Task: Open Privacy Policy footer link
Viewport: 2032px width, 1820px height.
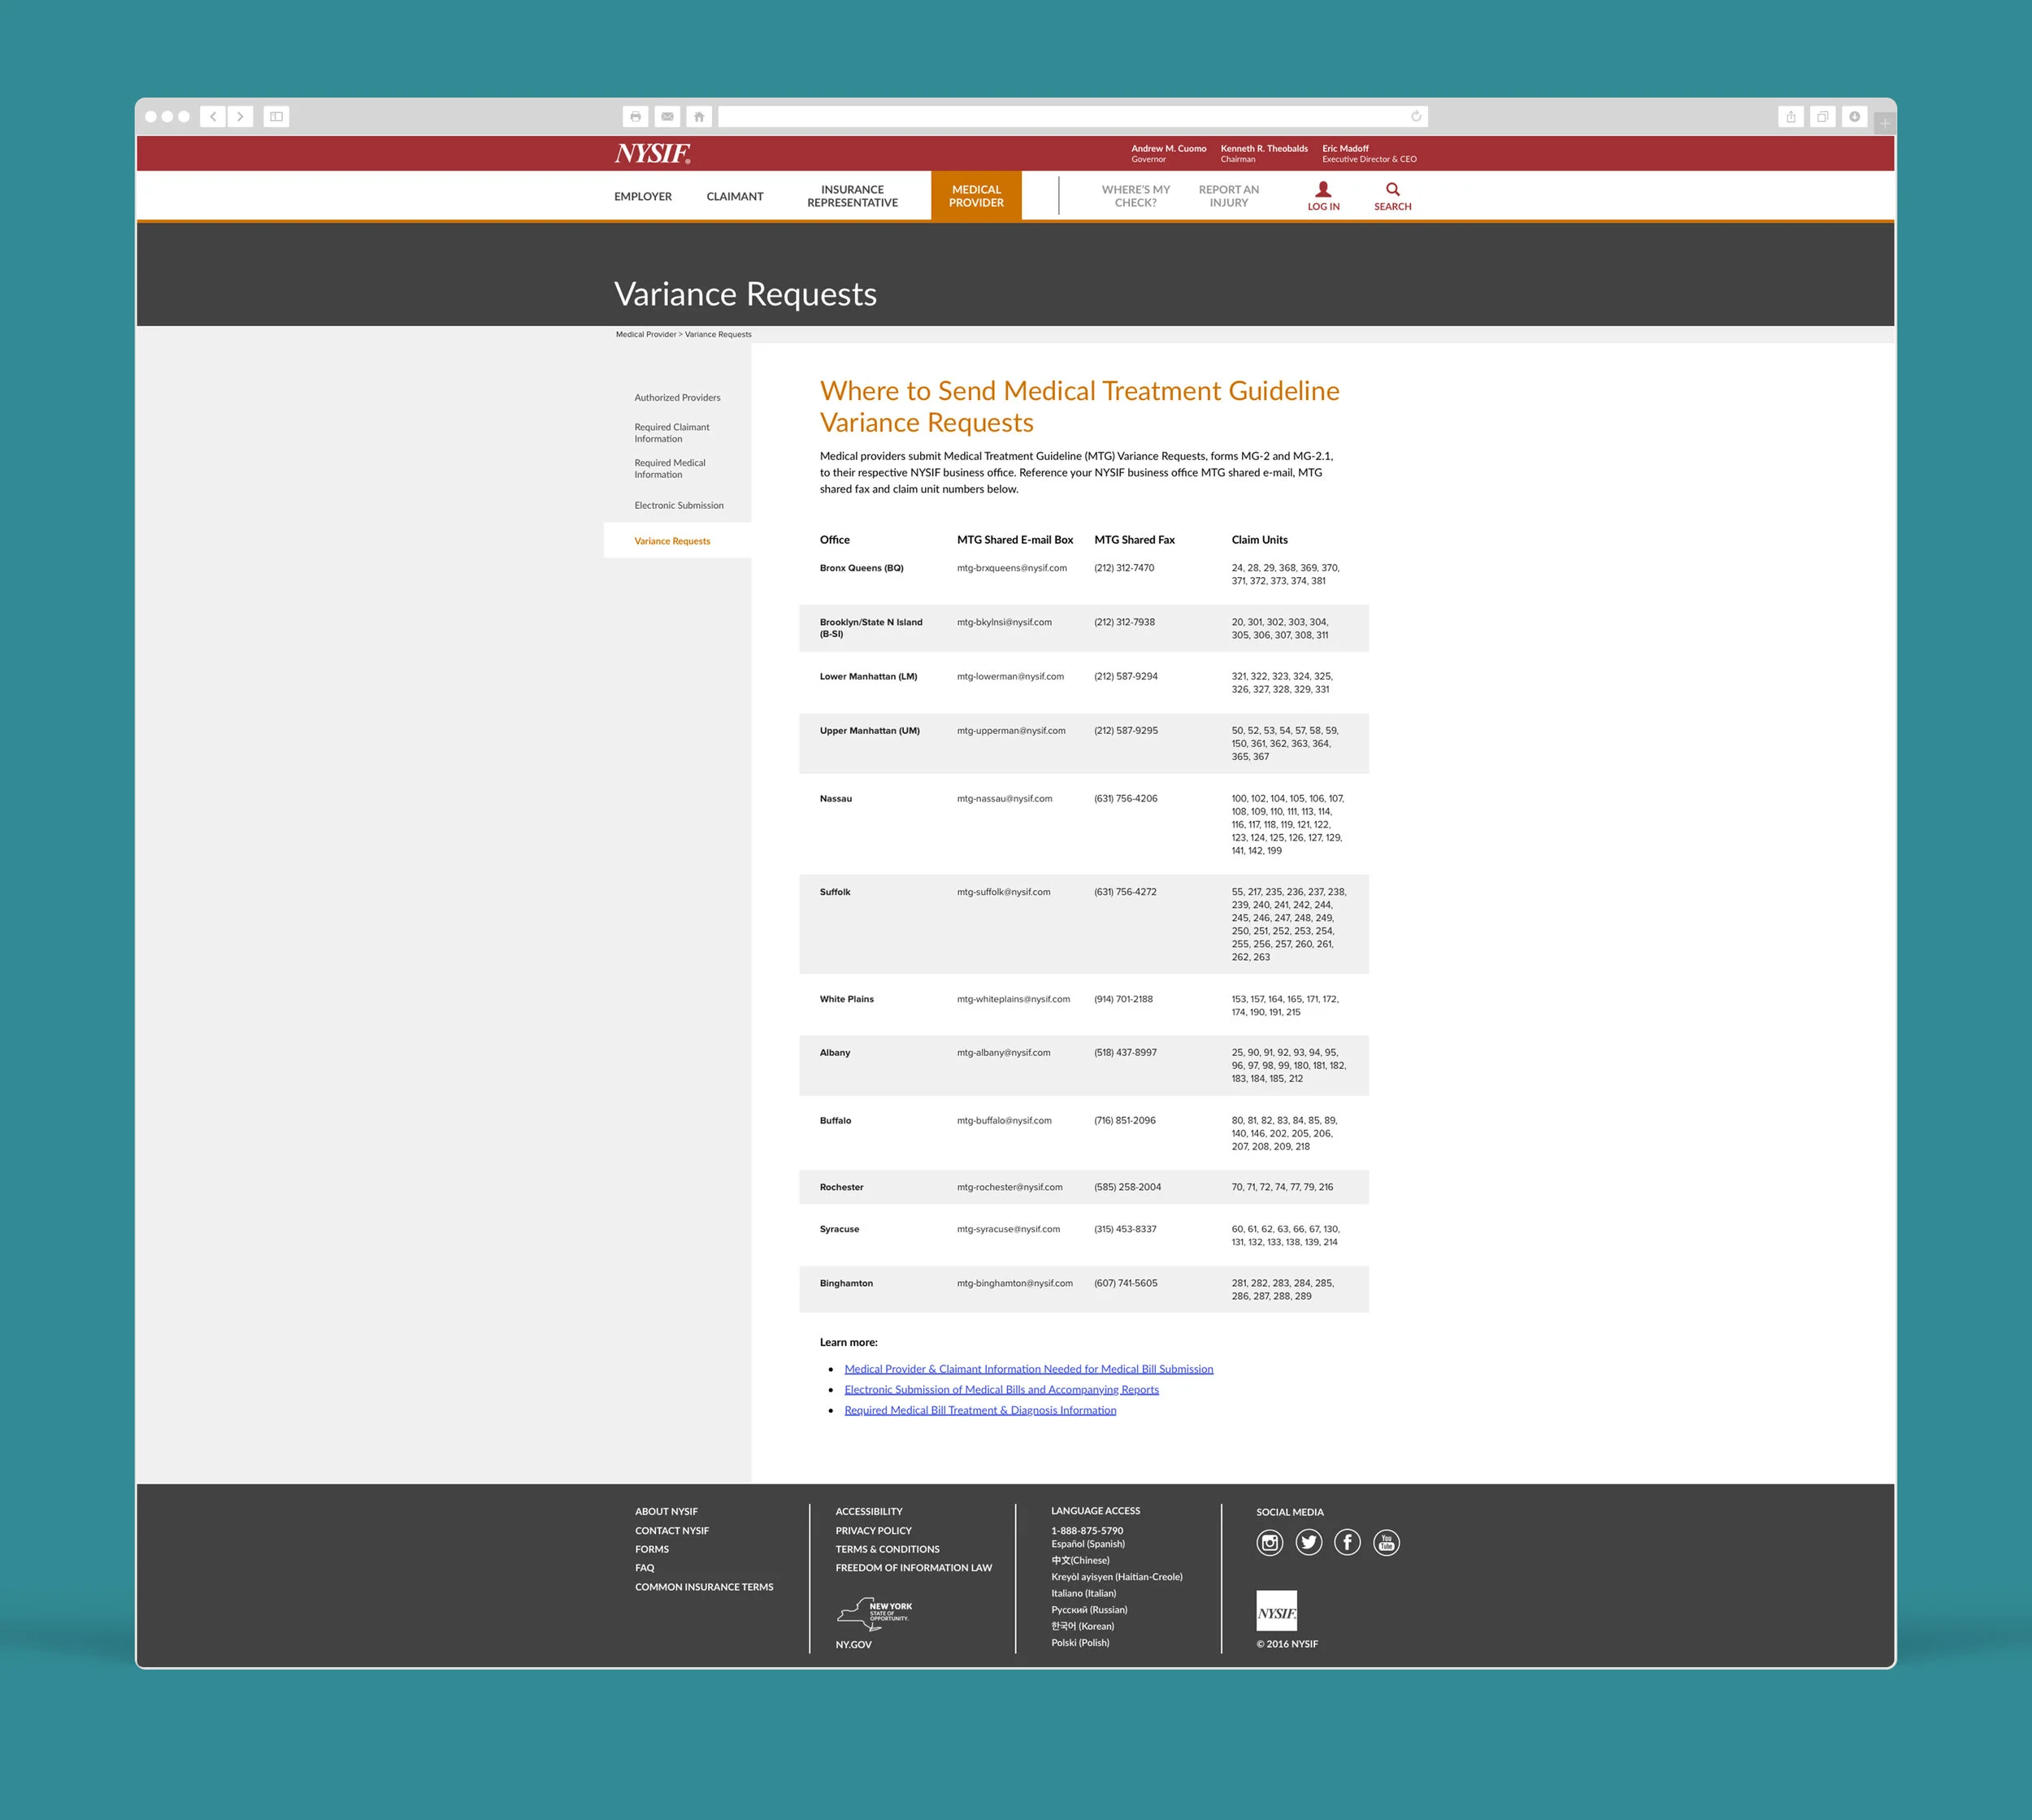Action: point(874,1531)
